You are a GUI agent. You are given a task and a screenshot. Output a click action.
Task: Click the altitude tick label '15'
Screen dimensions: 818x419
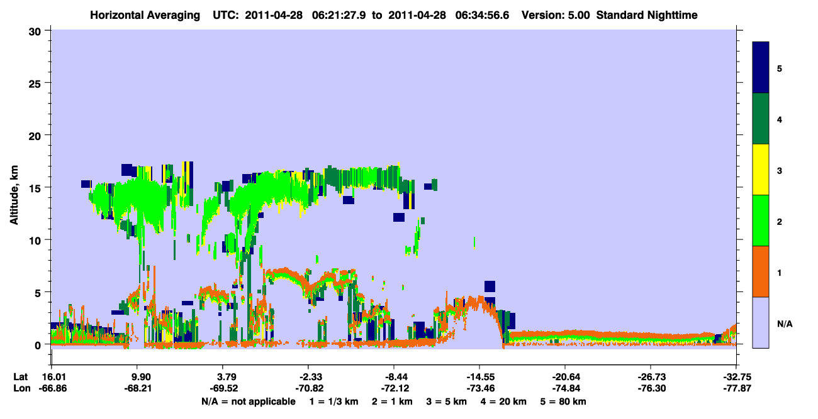click(x=36, y=188)
